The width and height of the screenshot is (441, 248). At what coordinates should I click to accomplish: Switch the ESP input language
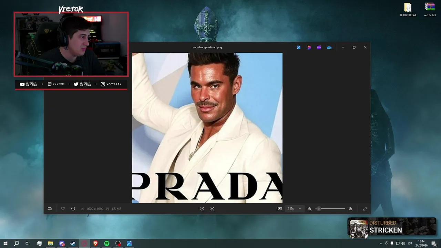(410, 244)
